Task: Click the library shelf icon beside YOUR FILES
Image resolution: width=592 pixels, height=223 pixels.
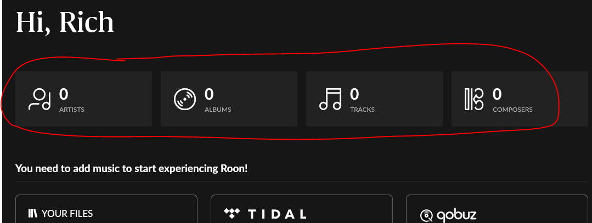Action: click(x=33, y=213)
